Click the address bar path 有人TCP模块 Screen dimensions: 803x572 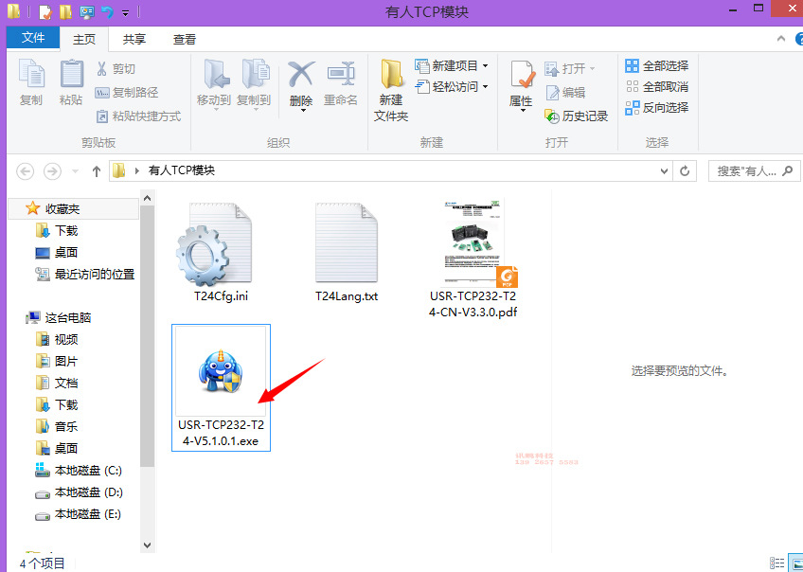[x=181, y=170]
